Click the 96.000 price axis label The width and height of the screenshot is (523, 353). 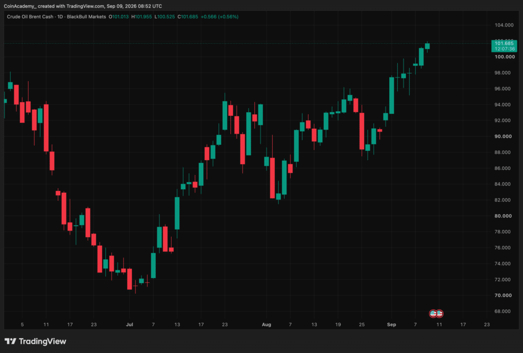tap(503, 89)
